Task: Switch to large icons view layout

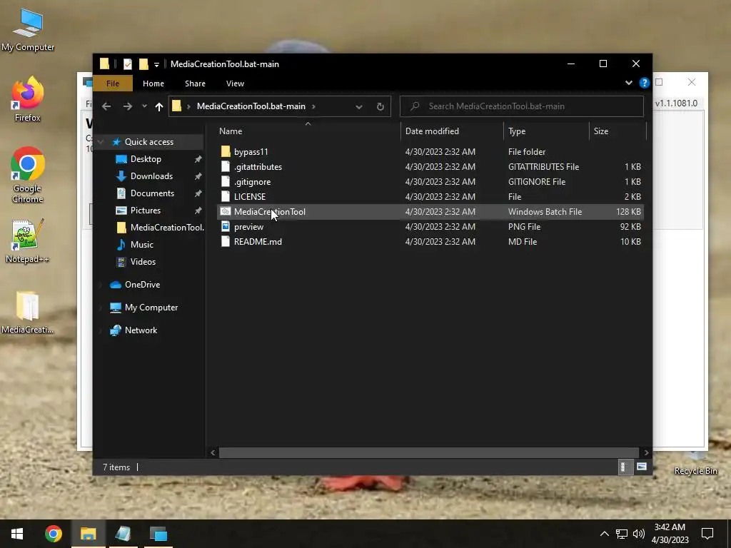Action: tap(642, 467)
